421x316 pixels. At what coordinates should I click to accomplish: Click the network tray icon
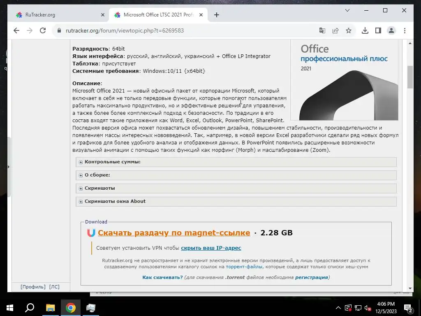coord(358,308)
